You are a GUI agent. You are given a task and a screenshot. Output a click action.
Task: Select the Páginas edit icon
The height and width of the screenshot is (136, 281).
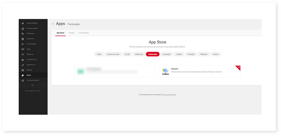click(23, 54)
